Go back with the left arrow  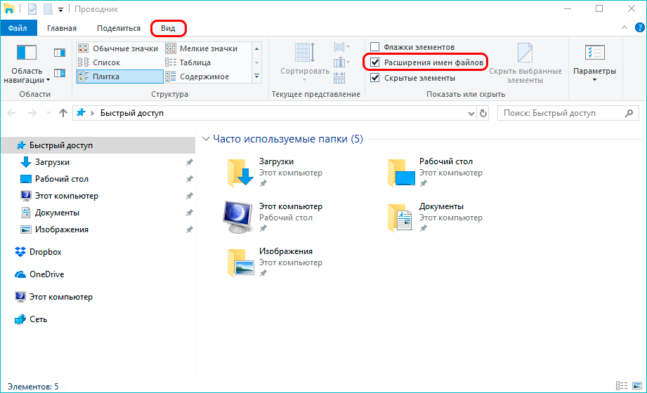click(x=11, y=113)
